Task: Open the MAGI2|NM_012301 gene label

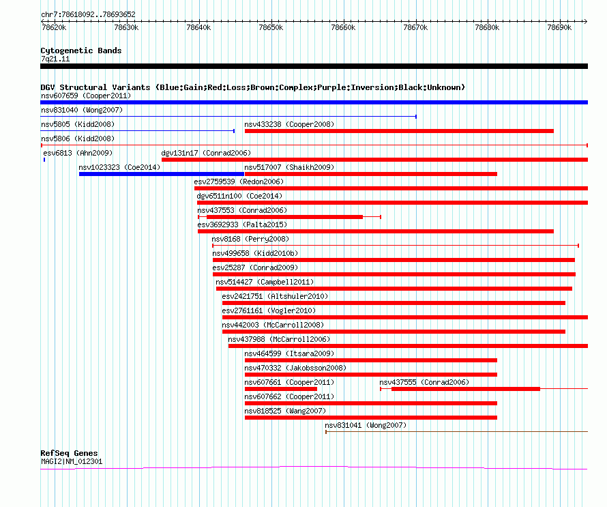Action: click(72, 462)
